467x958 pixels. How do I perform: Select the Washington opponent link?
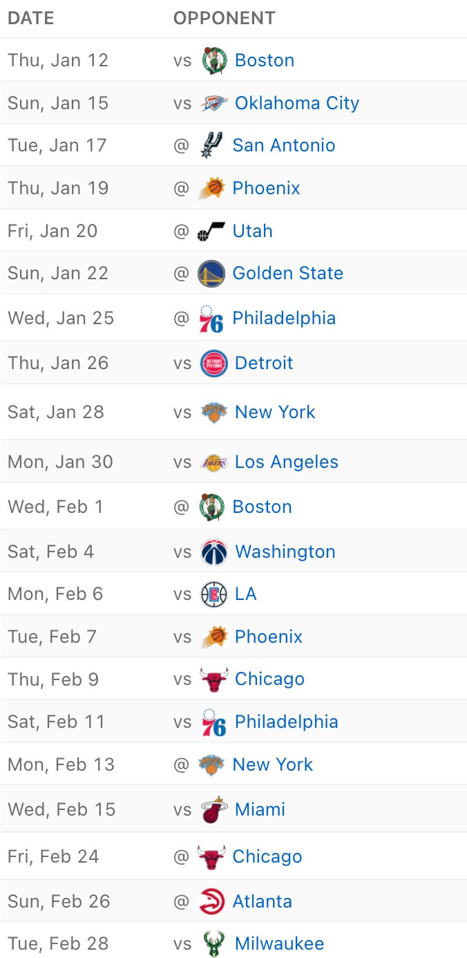[x=285, y=552]
